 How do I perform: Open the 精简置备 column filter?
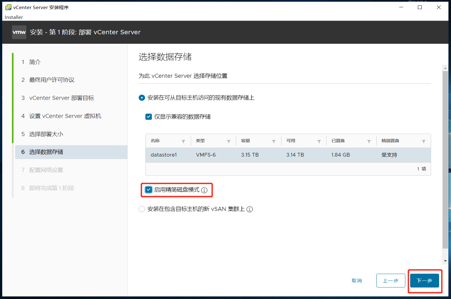(424, 141)
